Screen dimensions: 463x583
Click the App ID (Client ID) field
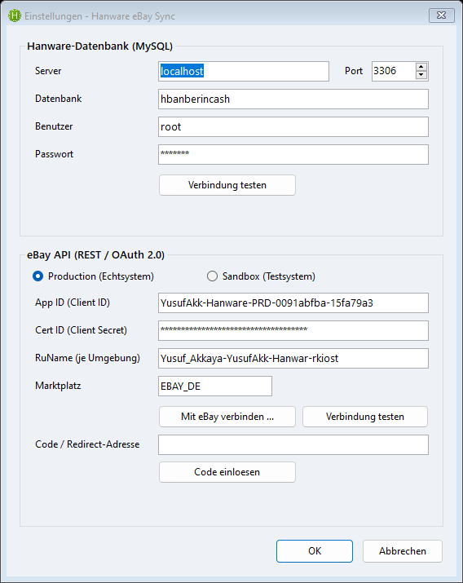pos(293,303)
